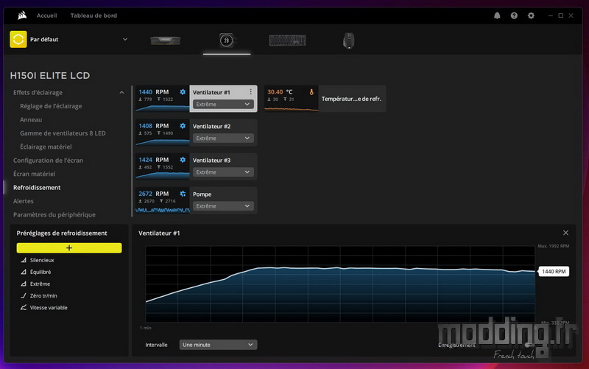Click the Pompe speed mini graph

click(x=162, y=210)
